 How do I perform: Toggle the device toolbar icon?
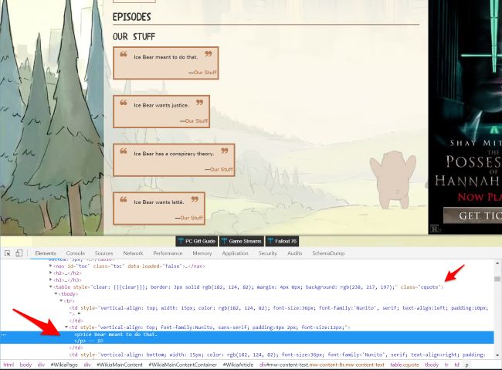tap(19, 253)
